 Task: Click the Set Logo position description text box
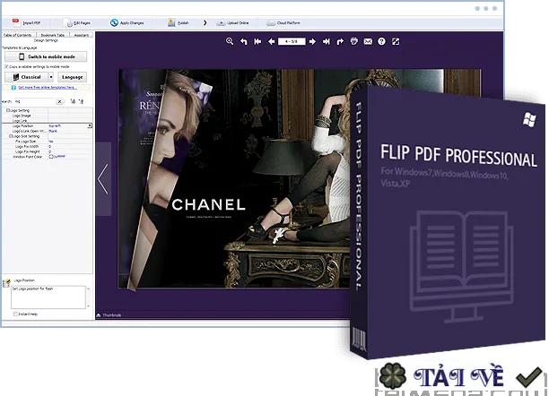point(48,297)
